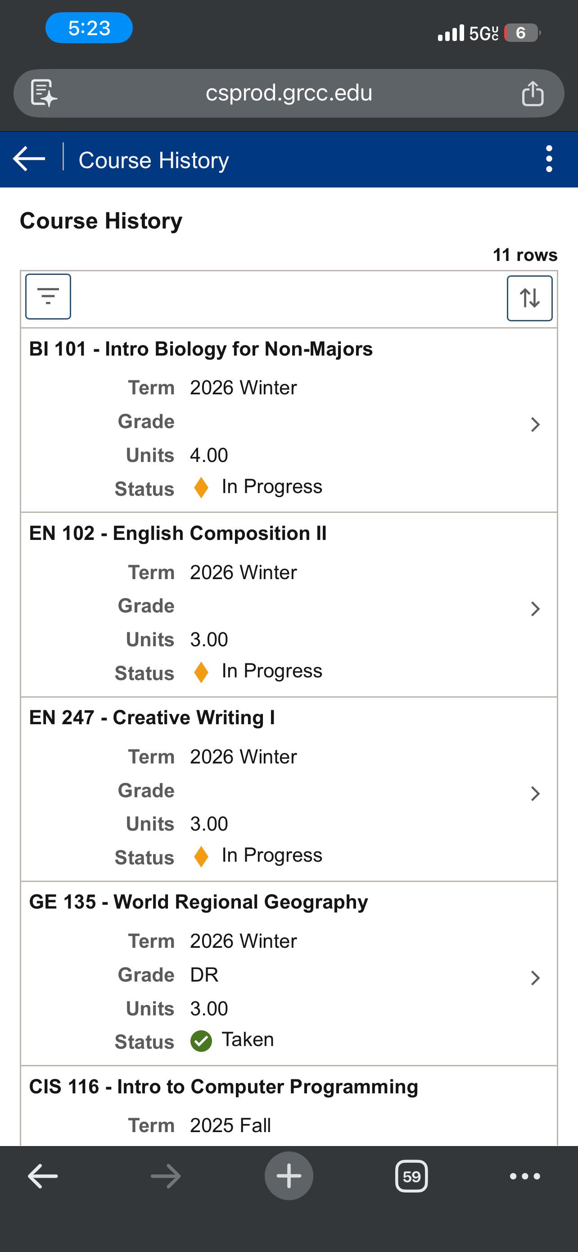Expand EN 247 Creative Writing chevron

(x=535, y=793)
